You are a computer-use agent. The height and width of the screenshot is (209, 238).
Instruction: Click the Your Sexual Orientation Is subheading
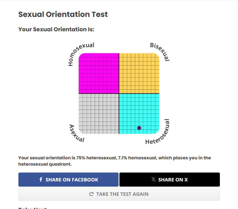[x=56, y=29]
